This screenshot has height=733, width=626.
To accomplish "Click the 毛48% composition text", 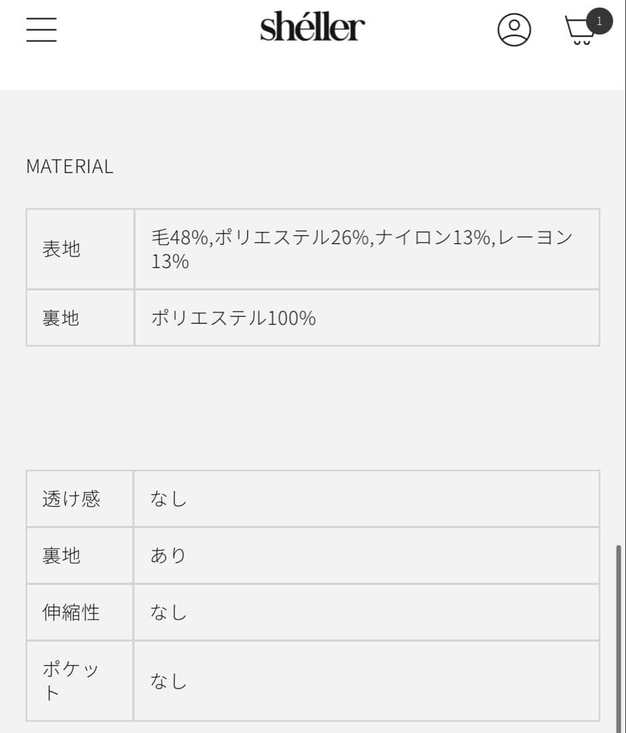I will 180,238.
